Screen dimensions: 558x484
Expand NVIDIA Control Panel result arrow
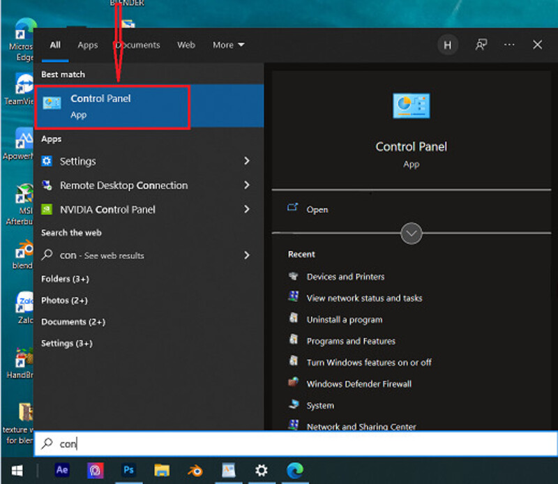pyautogui.click(x=247, y=209)
